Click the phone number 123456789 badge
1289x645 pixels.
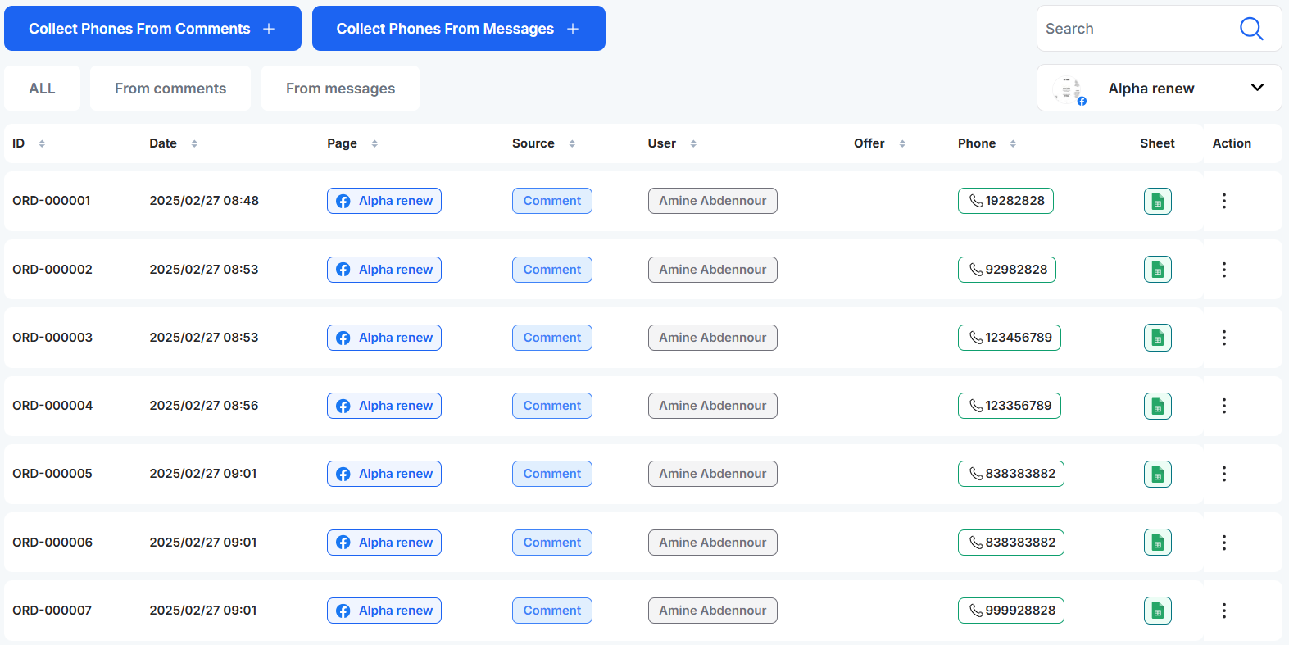click(1009, 338)
